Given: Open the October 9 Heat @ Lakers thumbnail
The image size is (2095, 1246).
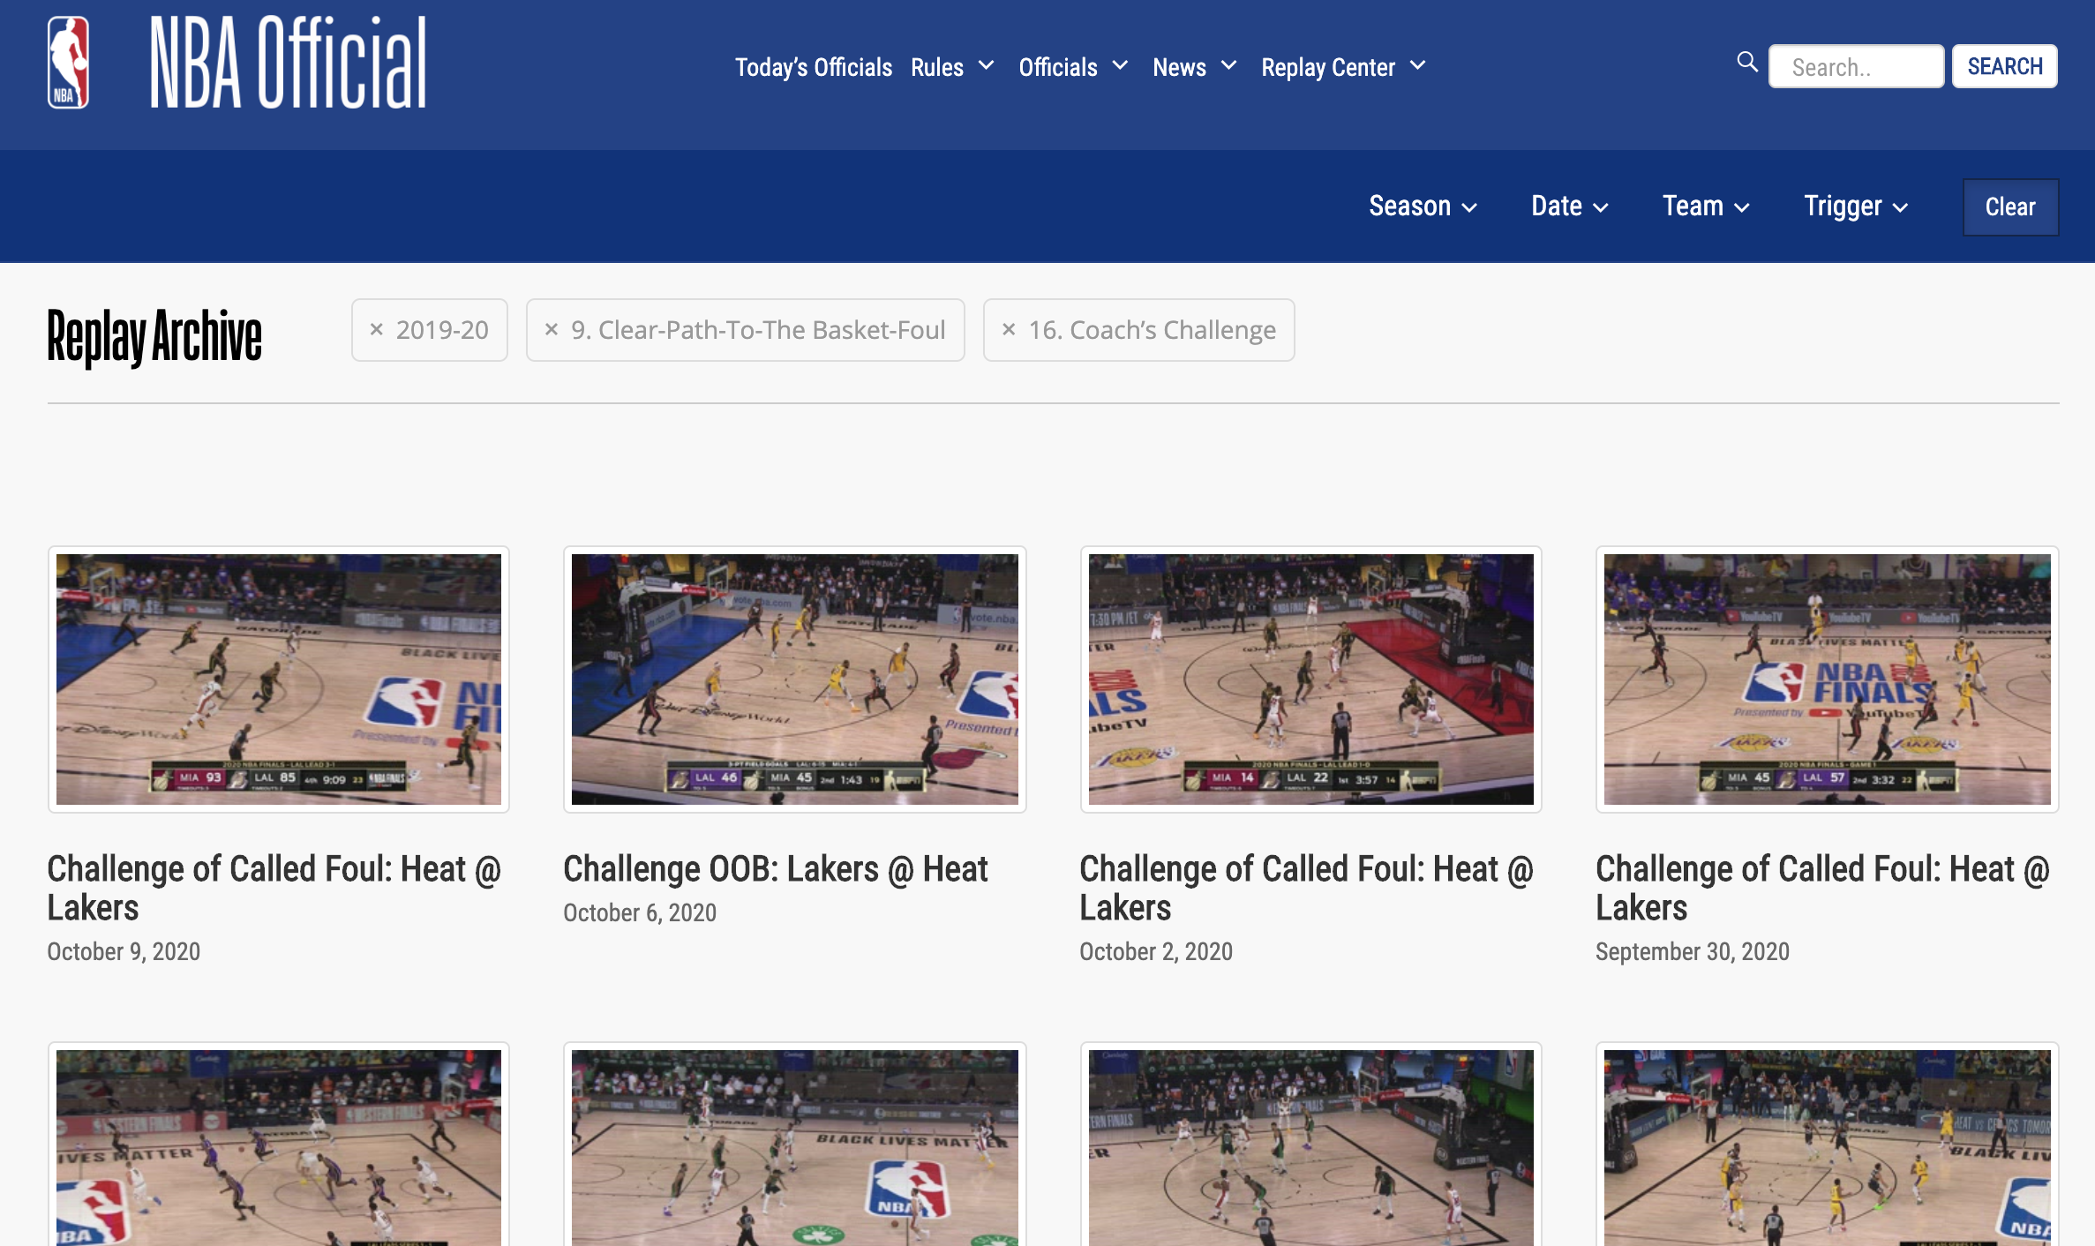Looking at the screenshot, I should [278, 679].
